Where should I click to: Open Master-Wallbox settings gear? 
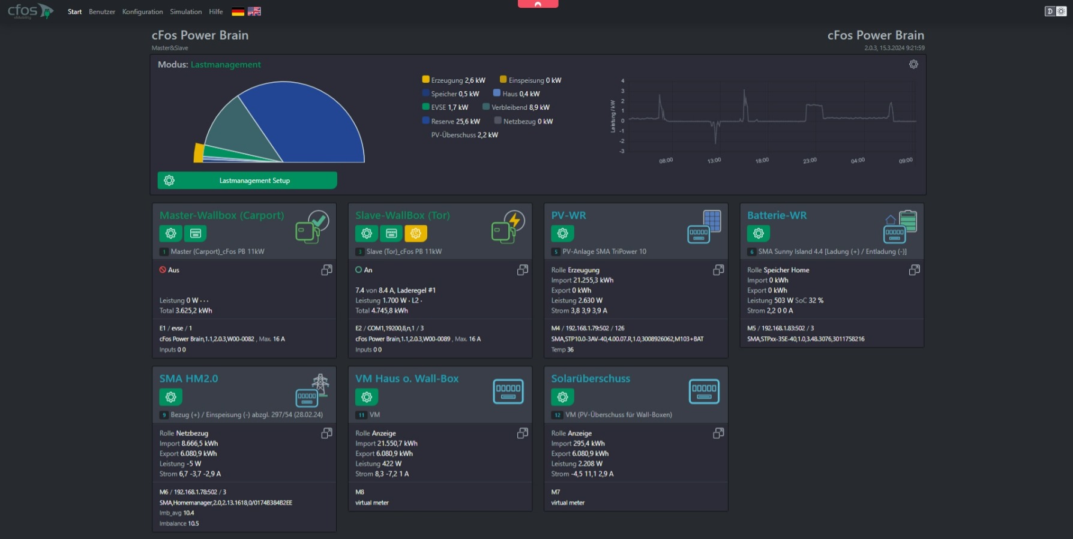(x=171, y=233)
